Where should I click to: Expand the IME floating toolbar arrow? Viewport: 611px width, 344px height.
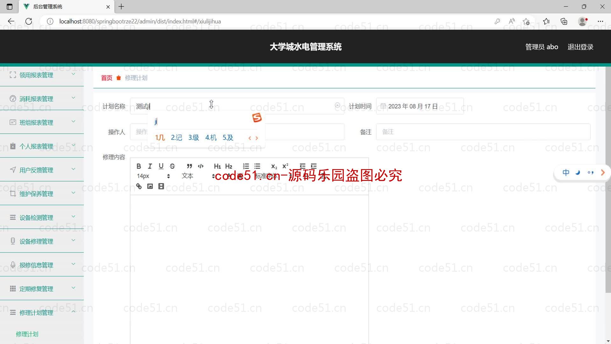602,173
